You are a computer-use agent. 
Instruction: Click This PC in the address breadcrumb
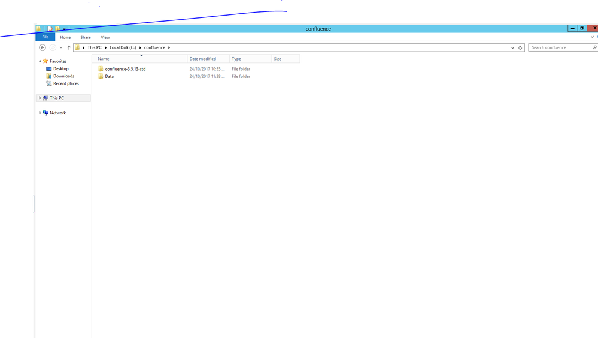click(x=95, y=47)
